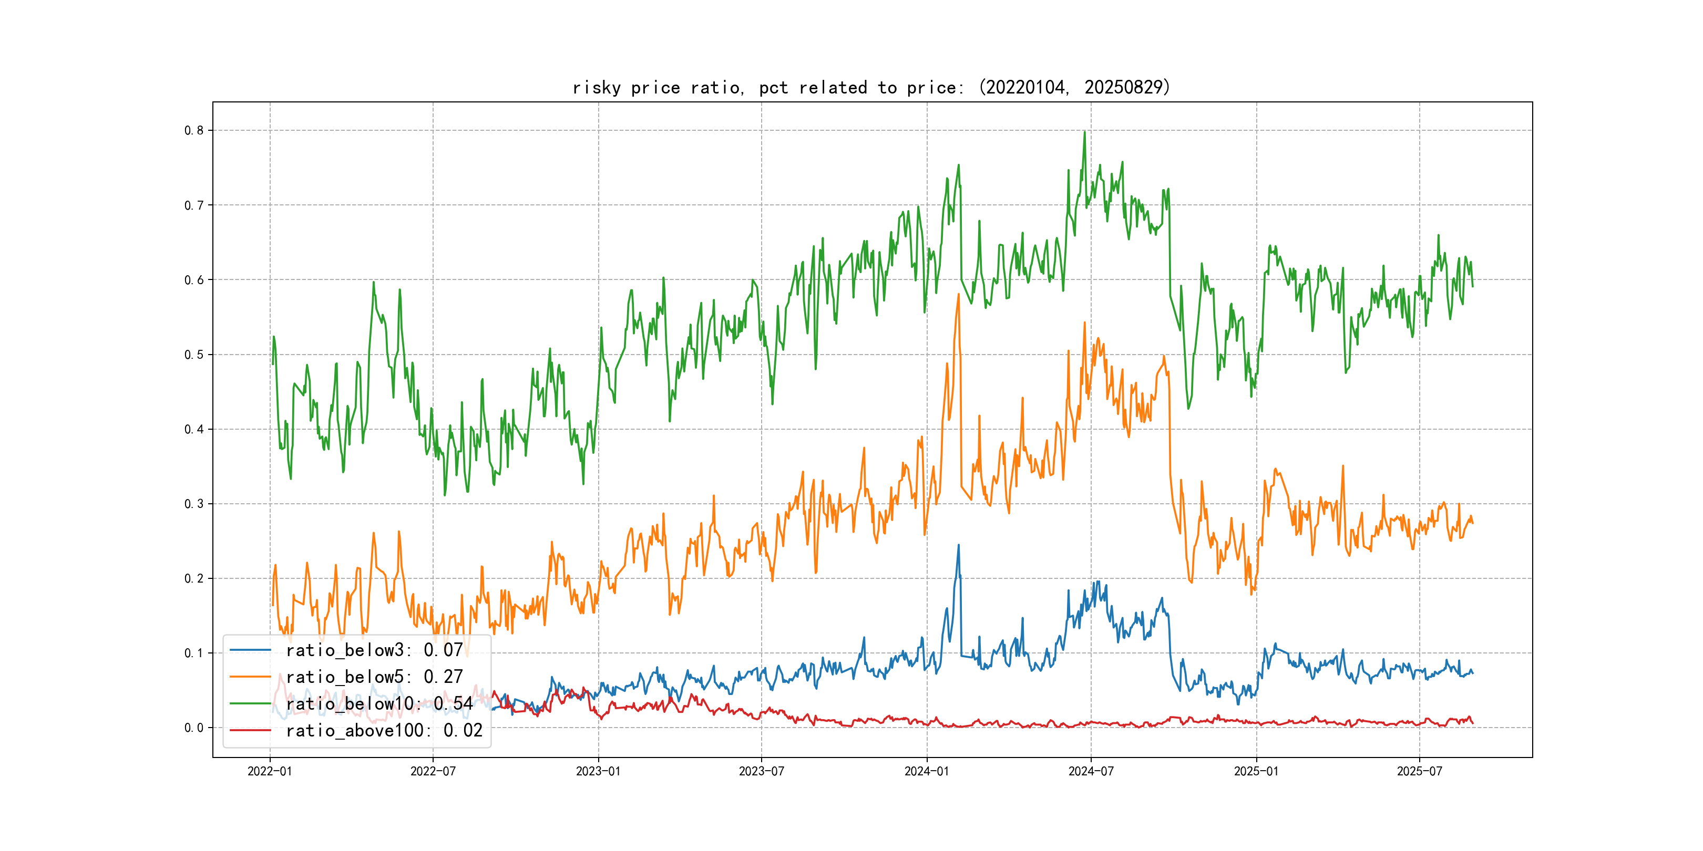Click the 2024-01 x-axis tick label
The image size is (1703, 851).
[x=927, y=771]
